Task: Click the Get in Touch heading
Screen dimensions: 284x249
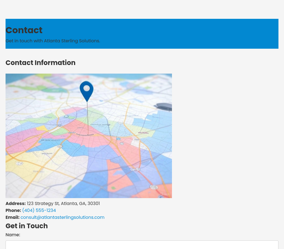Action: (x=27, y=226)
